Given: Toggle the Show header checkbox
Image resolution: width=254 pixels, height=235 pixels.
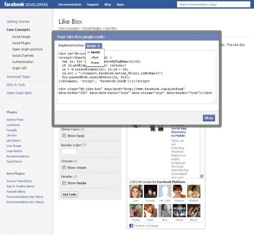Looking at the screenshot, I should pos(64,183).
